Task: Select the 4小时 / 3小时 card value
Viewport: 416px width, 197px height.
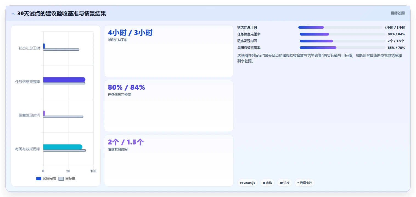Action: click(x=130, y=33)
